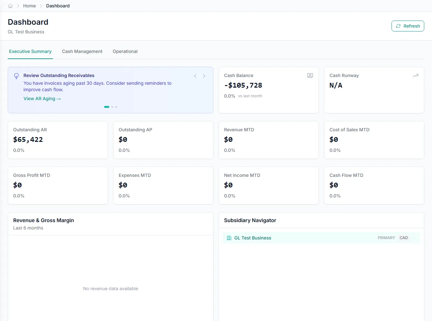Click the Expenses MTD card label
Screen dimensions: 432x321
[x=135, y=175]
